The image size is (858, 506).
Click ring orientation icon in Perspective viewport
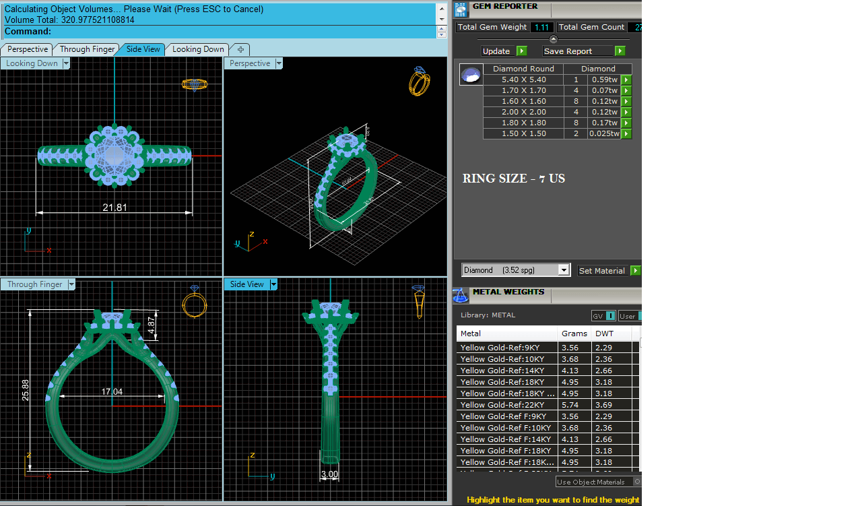(419, 82)
